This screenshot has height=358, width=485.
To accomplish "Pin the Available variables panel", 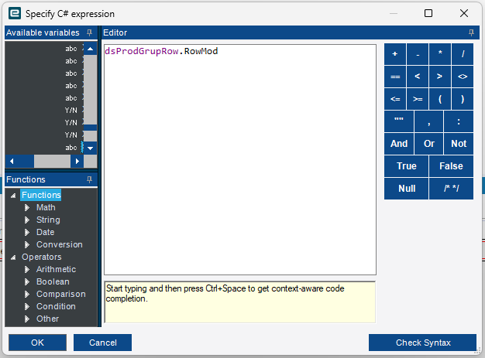I will point(89,32).
